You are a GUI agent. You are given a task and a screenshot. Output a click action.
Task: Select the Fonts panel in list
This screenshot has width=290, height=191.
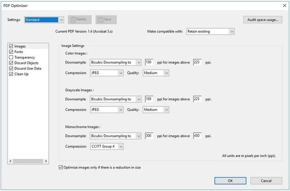point(19,52)
